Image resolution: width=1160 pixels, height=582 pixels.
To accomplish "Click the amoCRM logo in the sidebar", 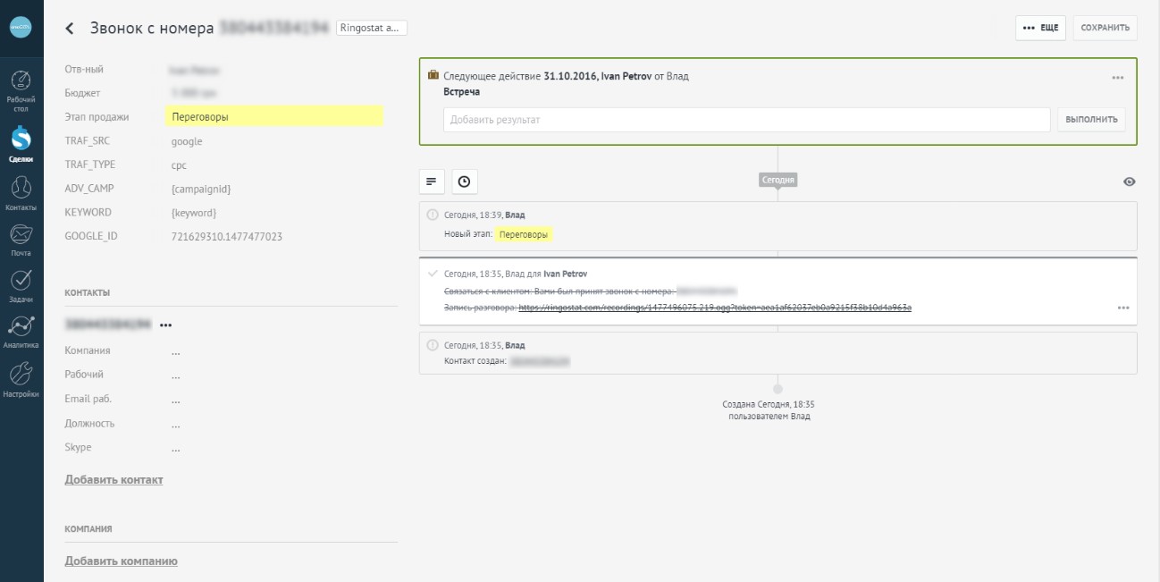I will pos(21,27).
